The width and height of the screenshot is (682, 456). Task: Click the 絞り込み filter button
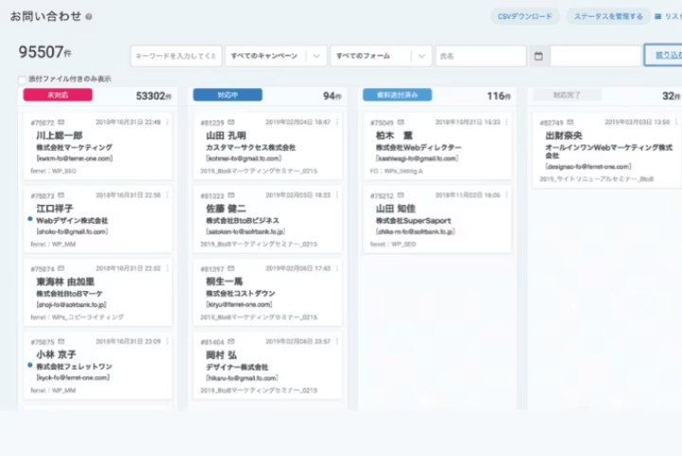point(662,56)
